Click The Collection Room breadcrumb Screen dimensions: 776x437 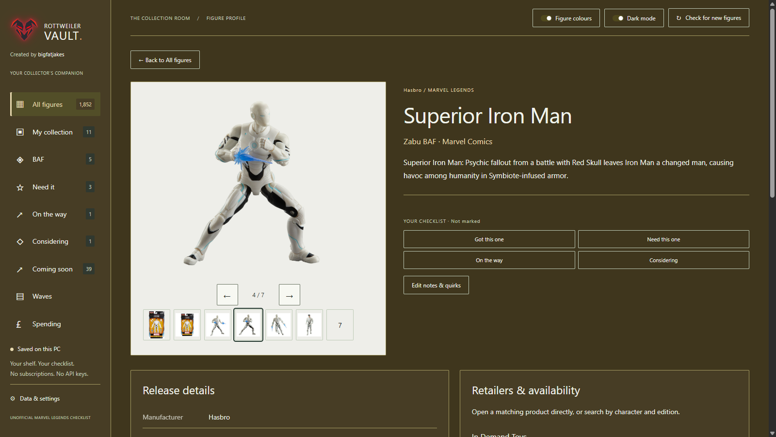point(160,18)
